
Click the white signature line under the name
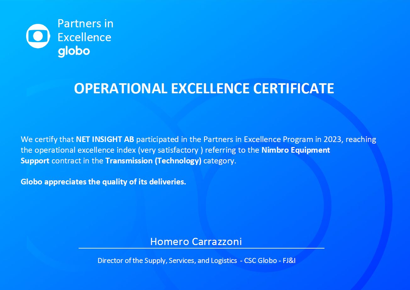pyautogui.click(x=201, y=248)
